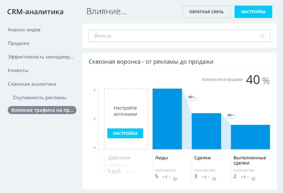Open Анализ лидов in sidebar
This screenshot has height=193, width=283.
[x=24, y=30]
